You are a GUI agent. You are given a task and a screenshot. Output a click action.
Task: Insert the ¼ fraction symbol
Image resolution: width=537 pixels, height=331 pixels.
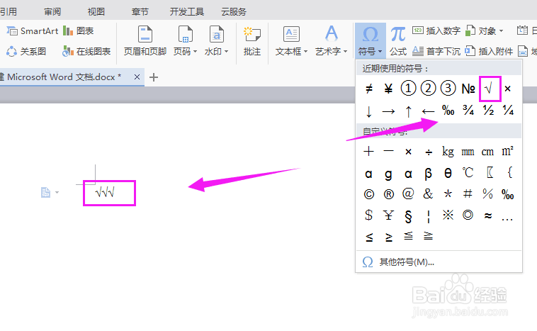tap(508, 110)
